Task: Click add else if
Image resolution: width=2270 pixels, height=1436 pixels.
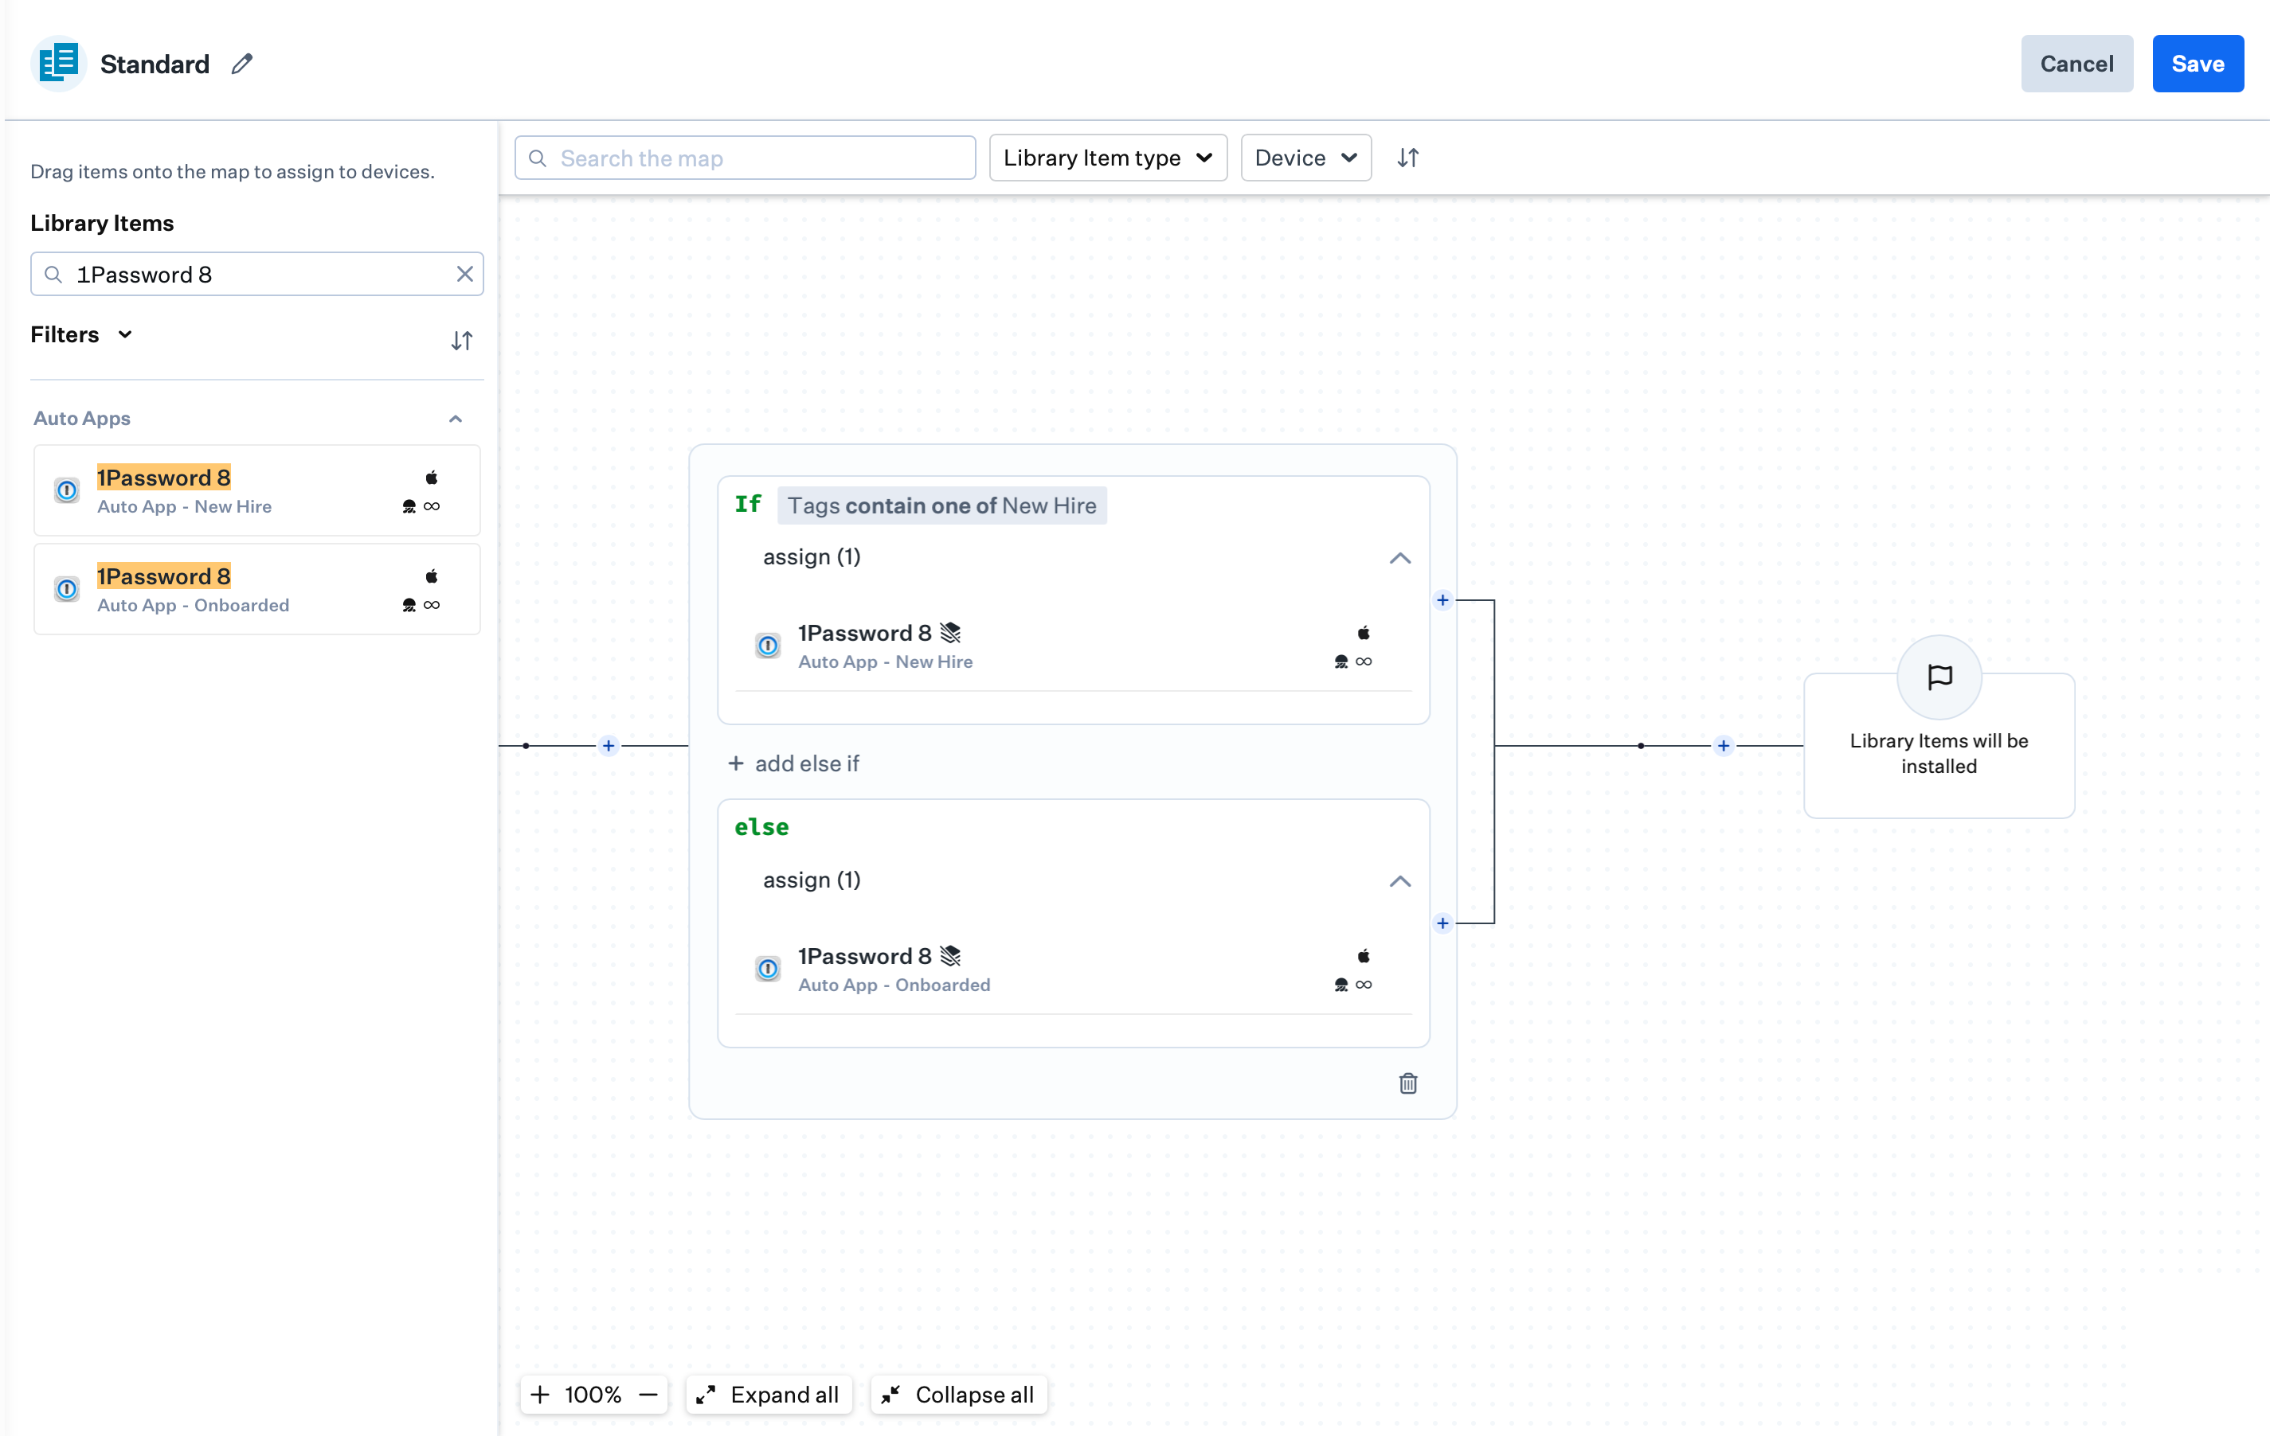Action: (794, 763)
